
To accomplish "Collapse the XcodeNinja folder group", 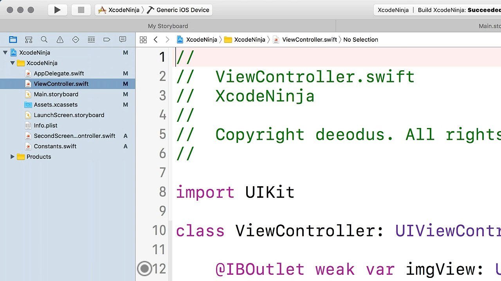I will 13,63.
